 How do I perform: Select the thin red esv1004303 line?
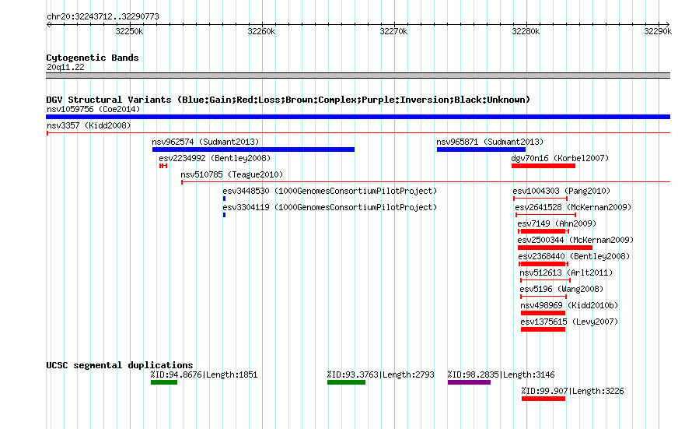tap(540, 199)
